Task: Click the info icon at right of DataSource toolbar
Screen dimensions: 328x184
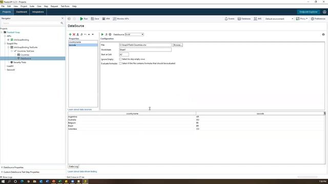Action: (323, 34)
